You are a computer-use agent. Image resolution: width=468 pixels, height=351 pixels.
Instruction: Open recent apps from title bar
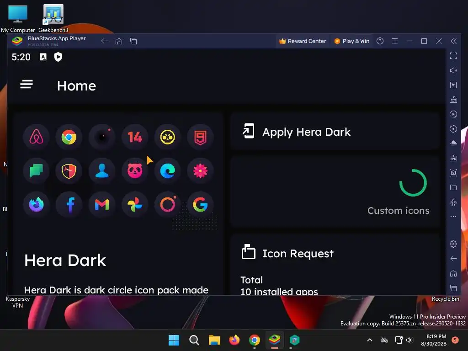point(133,41)
